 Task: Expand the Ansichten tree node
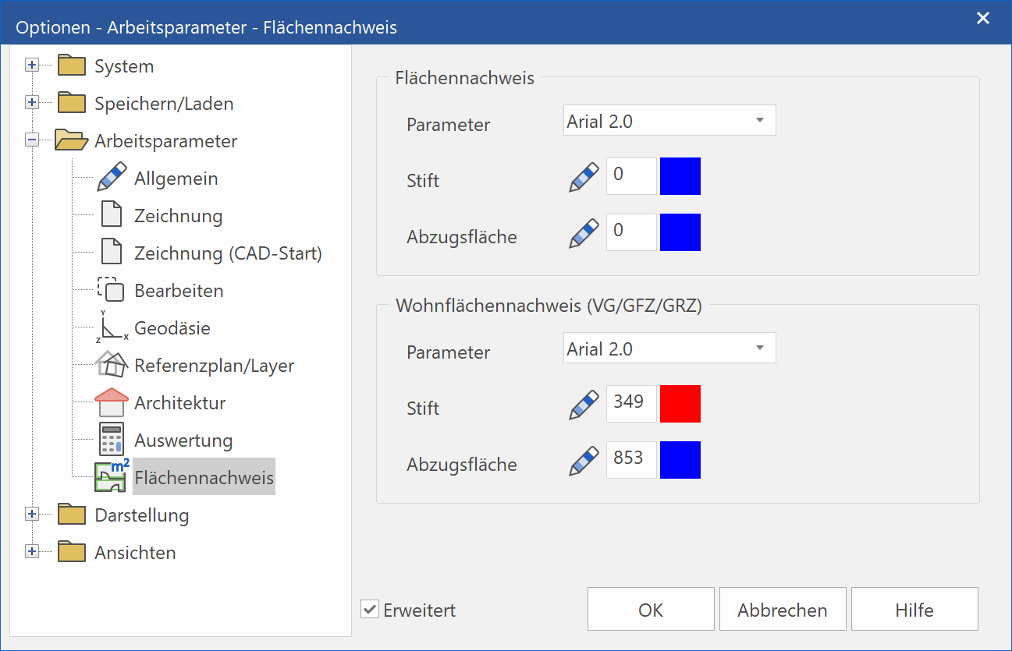[32, 552]
